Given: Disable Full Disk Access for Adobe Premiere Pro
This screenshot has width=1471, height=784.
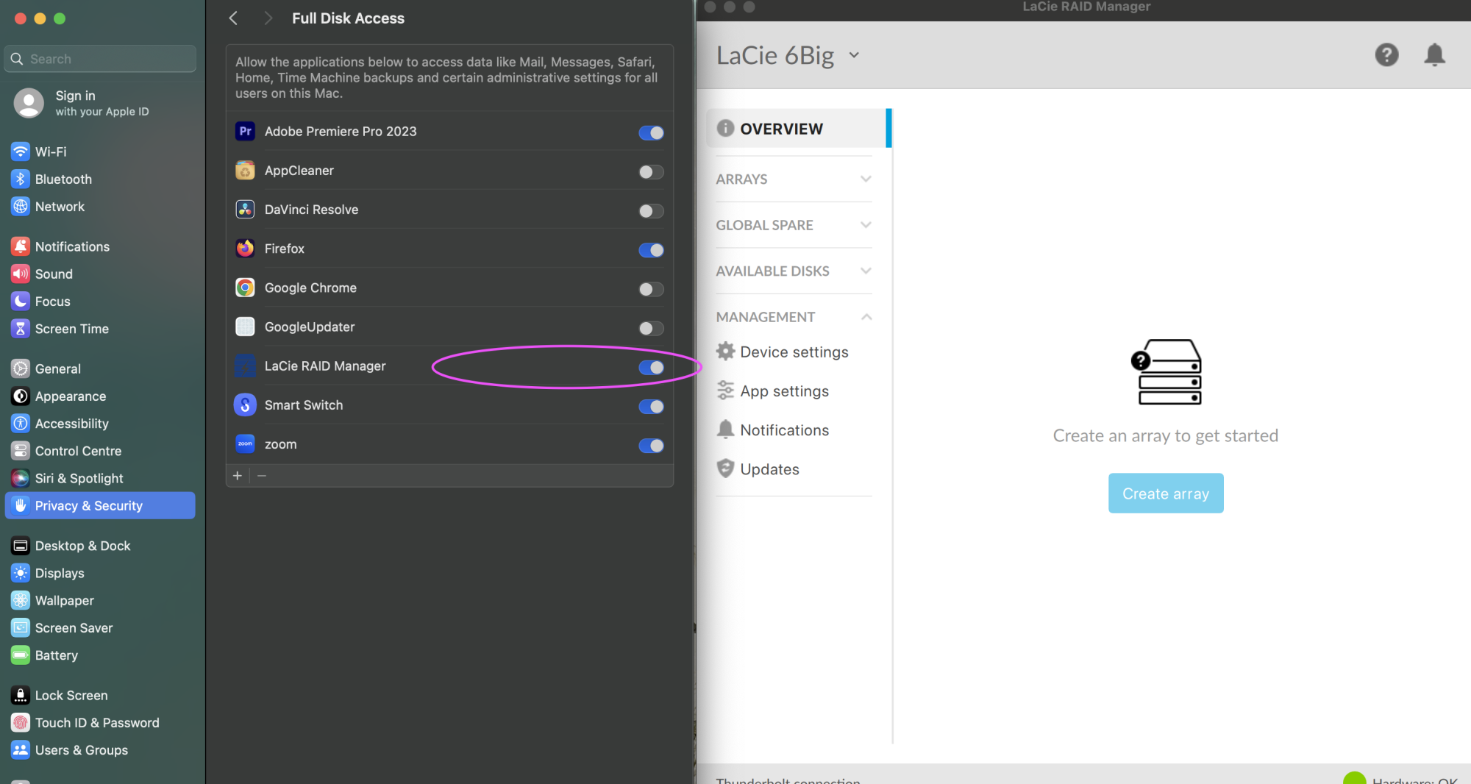Looking at the screenshot, I should coord(651,132).
